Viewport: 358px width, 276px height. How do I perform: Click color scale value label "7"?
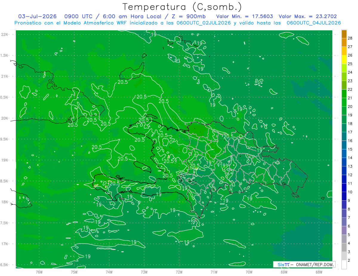pos(349,218)
